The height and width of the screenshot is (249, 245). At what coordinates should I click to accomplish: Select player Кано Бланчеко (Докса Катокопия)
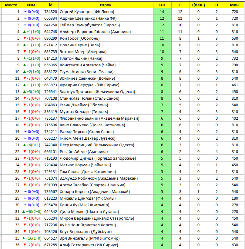click(x=92, y=125)
